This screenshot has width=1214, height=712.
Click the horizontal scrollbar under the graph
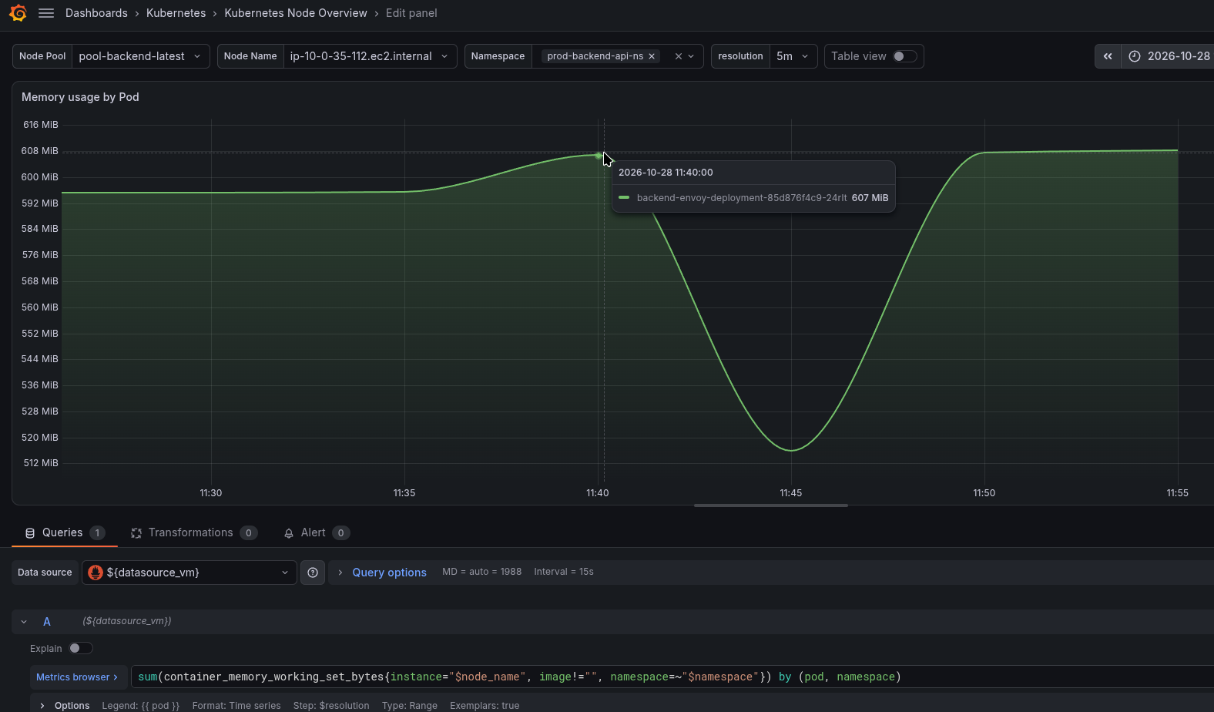point(771,505)
